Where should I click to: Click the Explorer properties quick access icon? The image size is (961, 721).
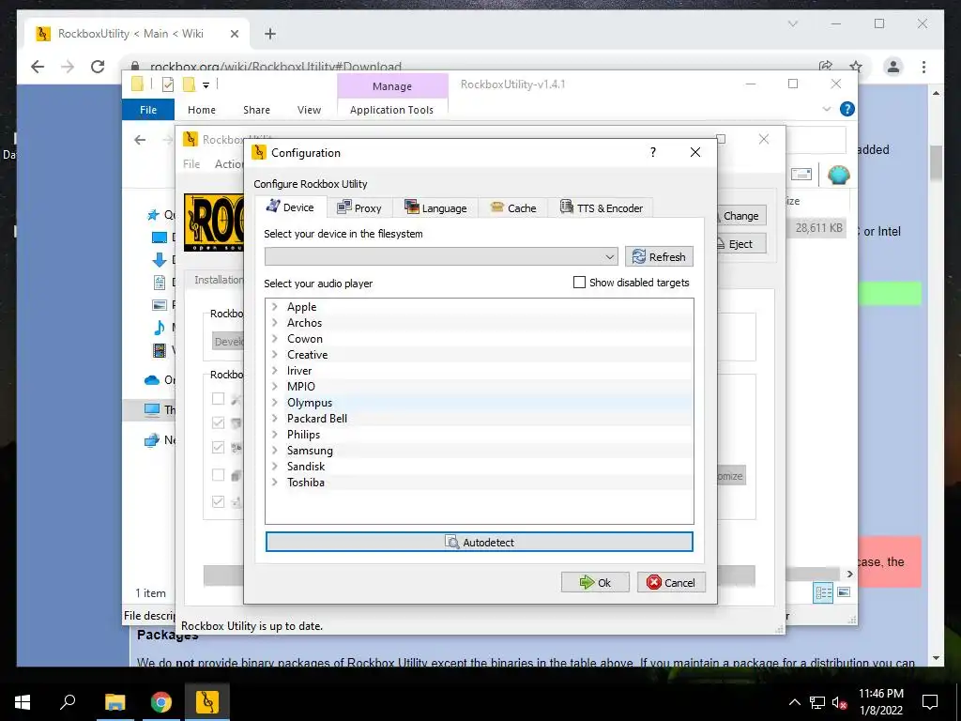(x=167, y=84)
